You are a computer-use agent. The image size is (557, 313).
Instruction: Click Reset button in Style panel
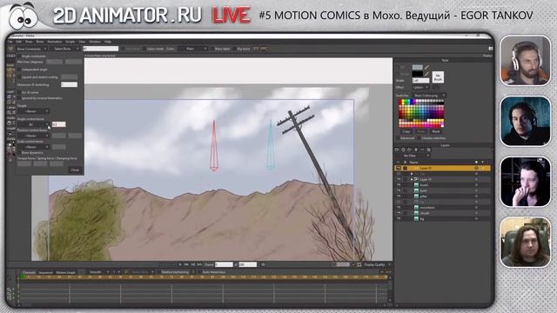(x=436, y=131)
